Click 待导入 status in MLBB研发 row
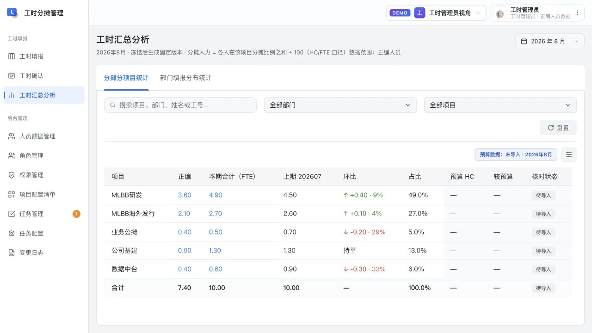The width and height of the screenshot is (592, 333). point(543,195)
